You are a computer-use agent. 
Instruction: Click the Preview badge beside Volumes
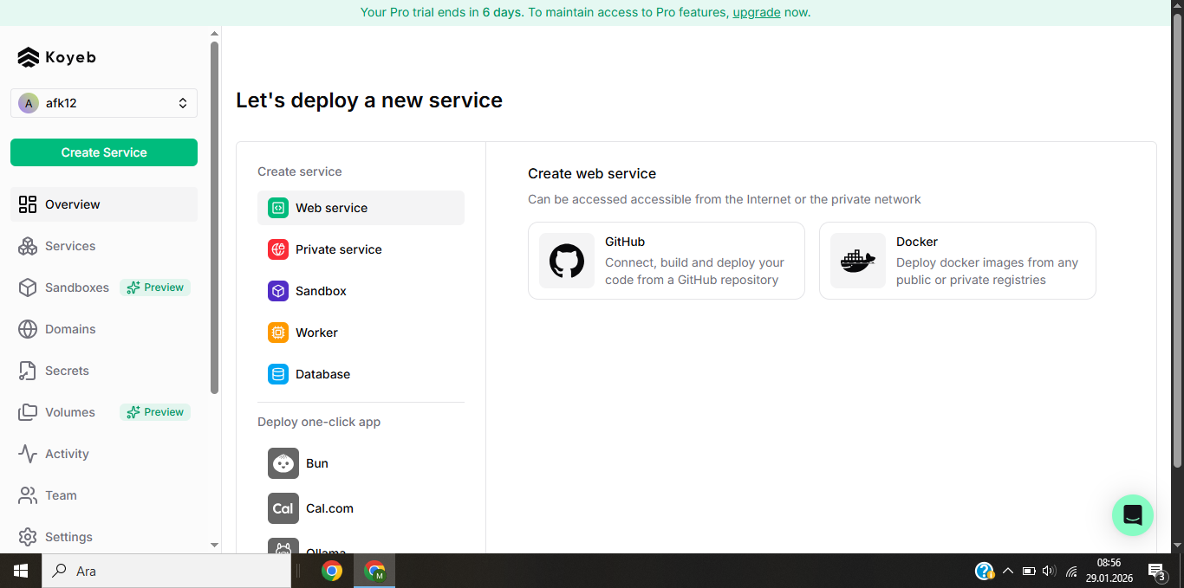[155, 412]
